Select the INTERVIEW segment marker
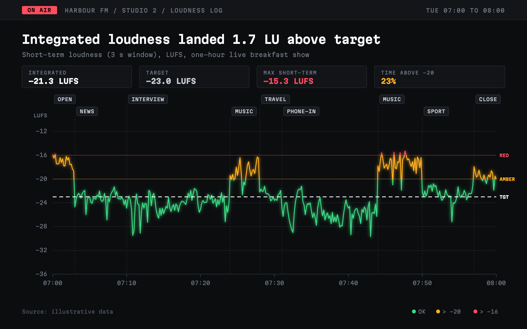Image resolution: width=527 pixels, height=329 pixels. click(148, 99)
